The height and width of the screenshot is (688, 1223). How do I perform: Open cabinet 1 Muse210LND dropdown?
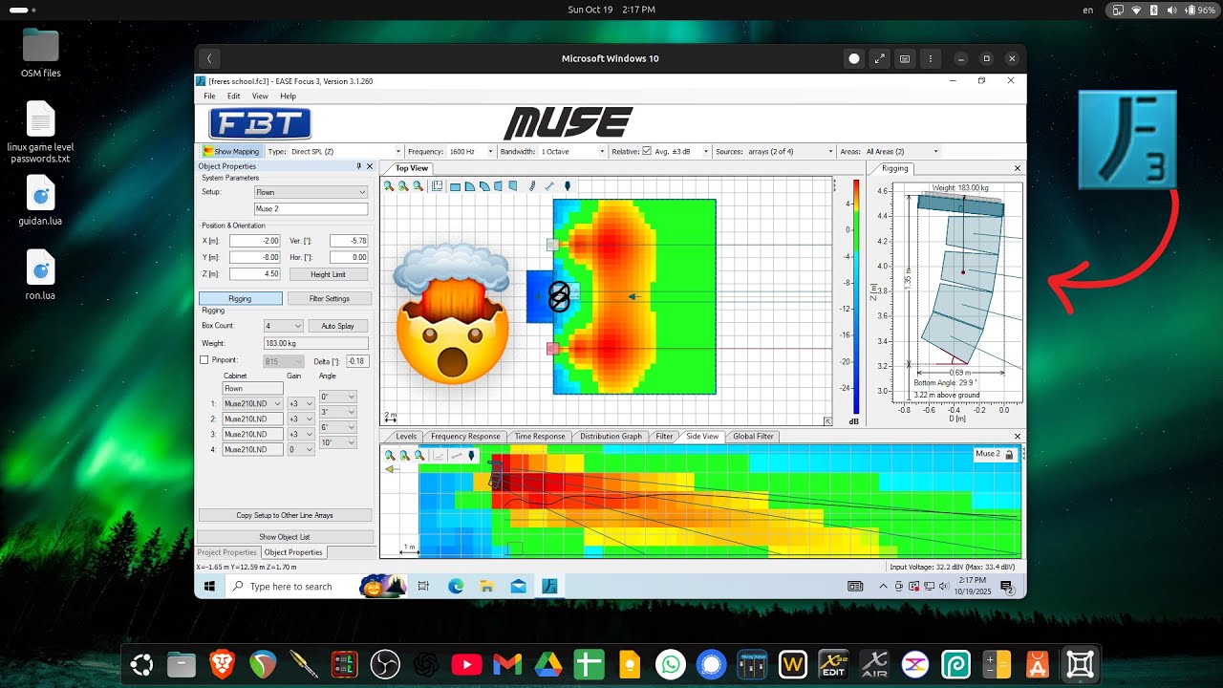(x=253, y=404)
